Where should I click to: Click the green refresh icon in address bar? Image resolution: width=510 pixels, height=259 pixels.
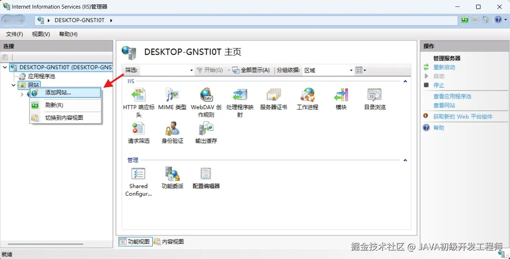pyautogui.click(x=465, y=20)
